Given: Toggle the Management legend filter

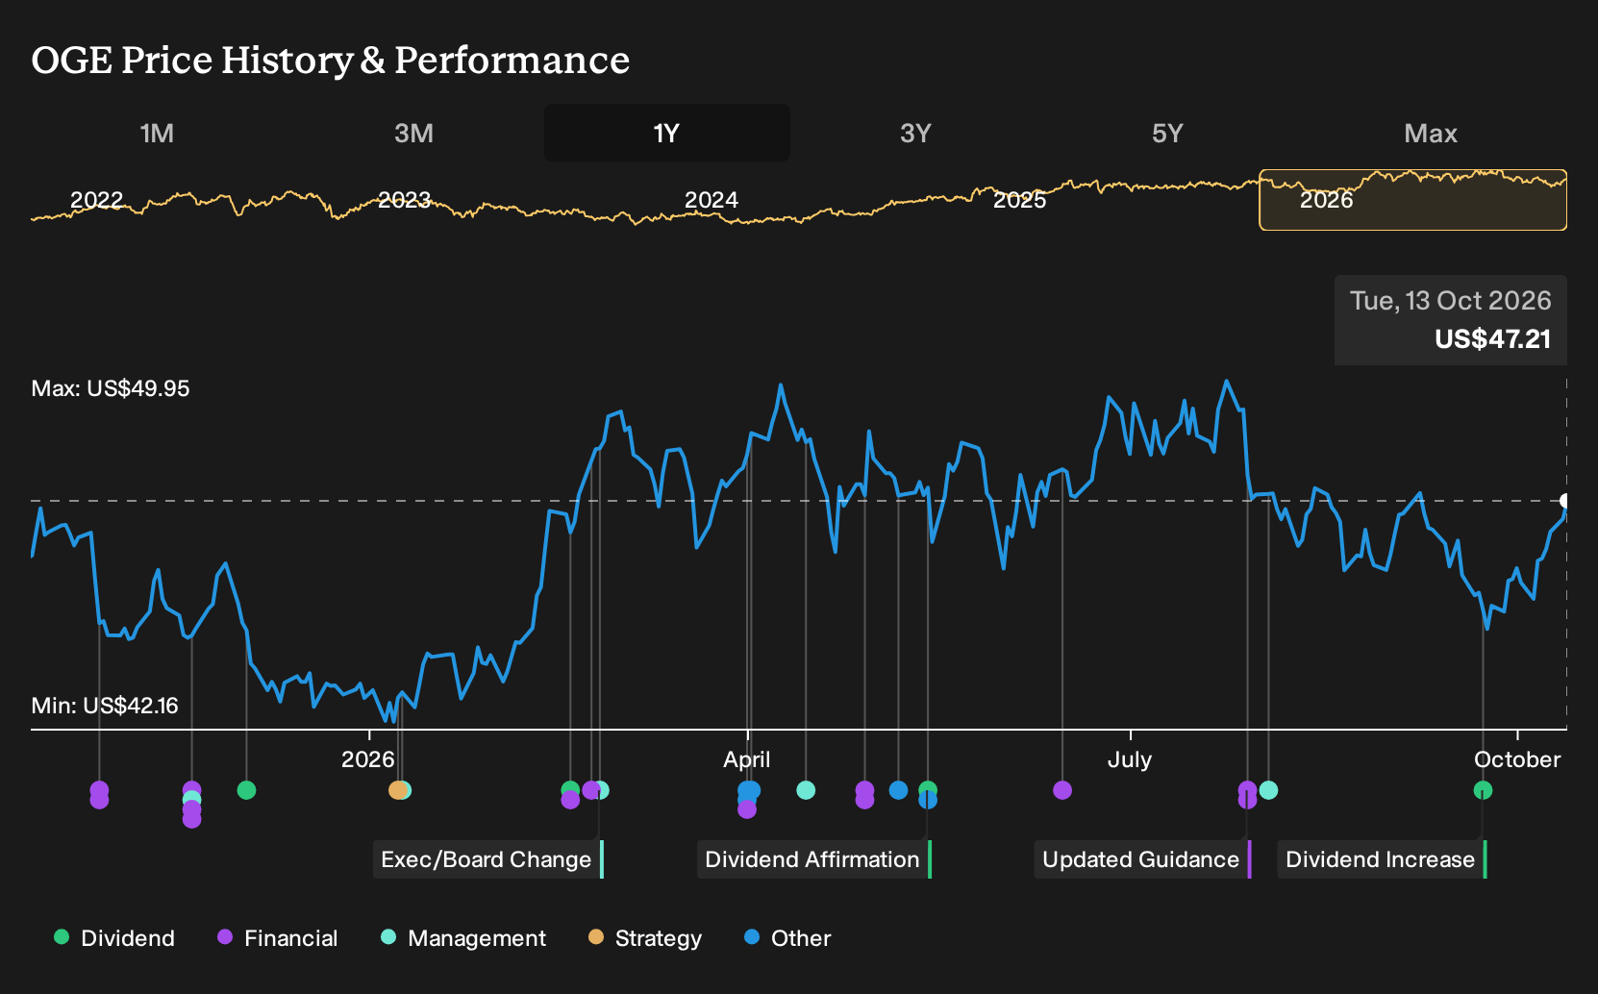Looking at the screenshot, I should 463,938.
